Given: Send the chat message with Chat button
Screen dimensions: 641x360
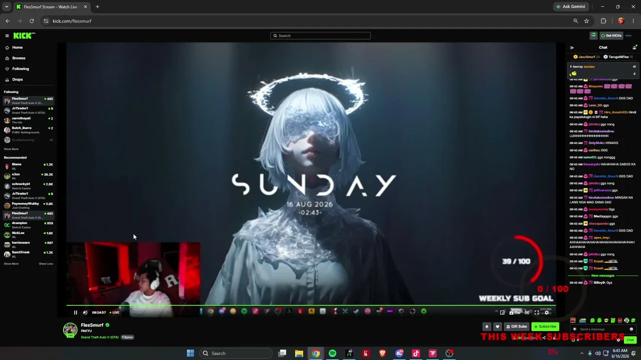Looking at the screenshot, I should [630, 340].
